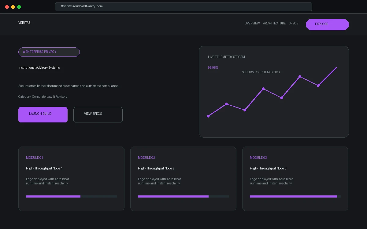Click the secure cross-border document provenance description

[x=69, y=86]
